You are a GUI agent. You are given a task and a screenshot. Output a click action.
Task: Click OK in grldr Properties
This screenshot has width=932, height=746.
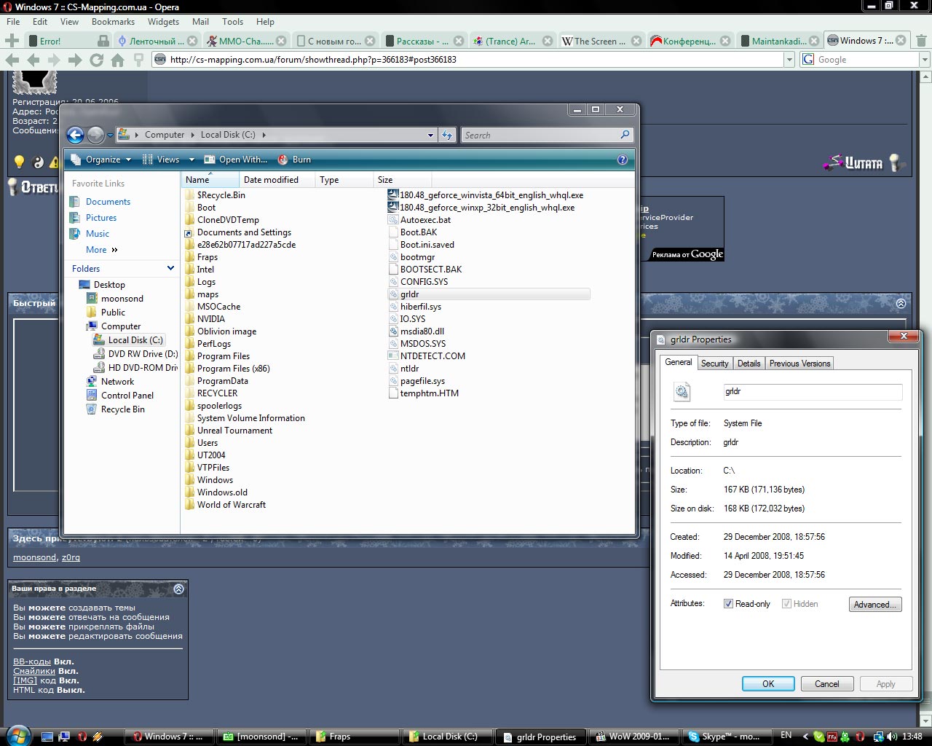coord(768,684)
